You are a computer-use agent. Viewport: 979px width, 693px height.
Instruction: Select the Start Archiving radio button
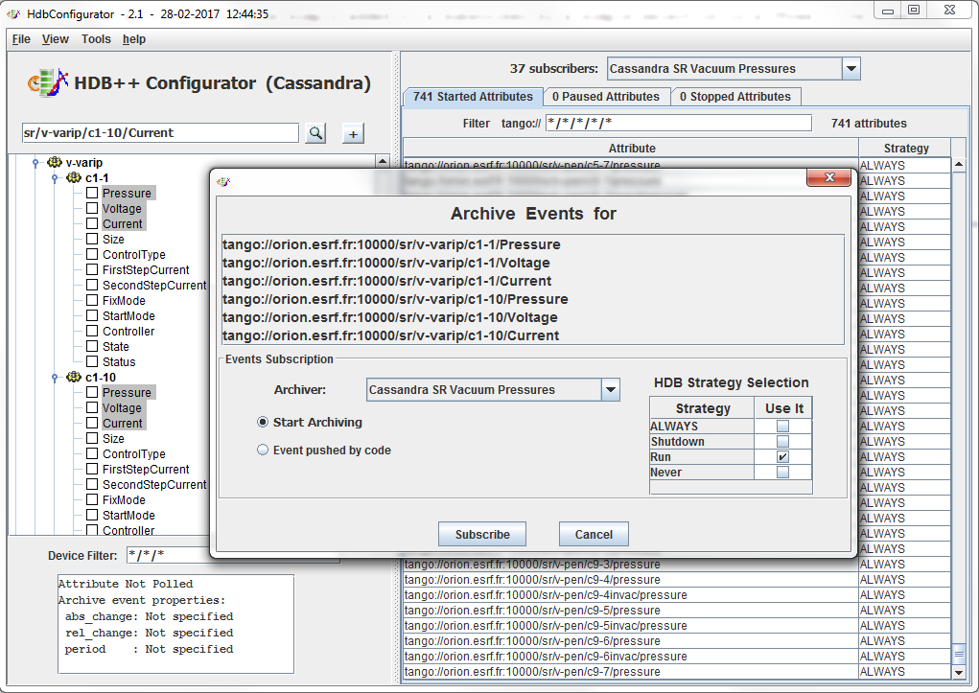click(x=263, y=422)
